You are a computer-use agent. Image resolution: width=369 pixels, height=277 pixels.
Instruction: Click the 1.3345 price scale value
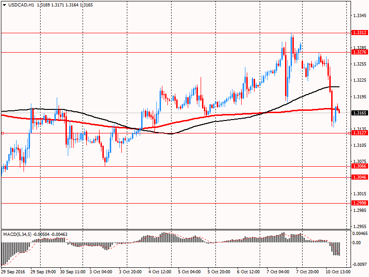[359, 16]
